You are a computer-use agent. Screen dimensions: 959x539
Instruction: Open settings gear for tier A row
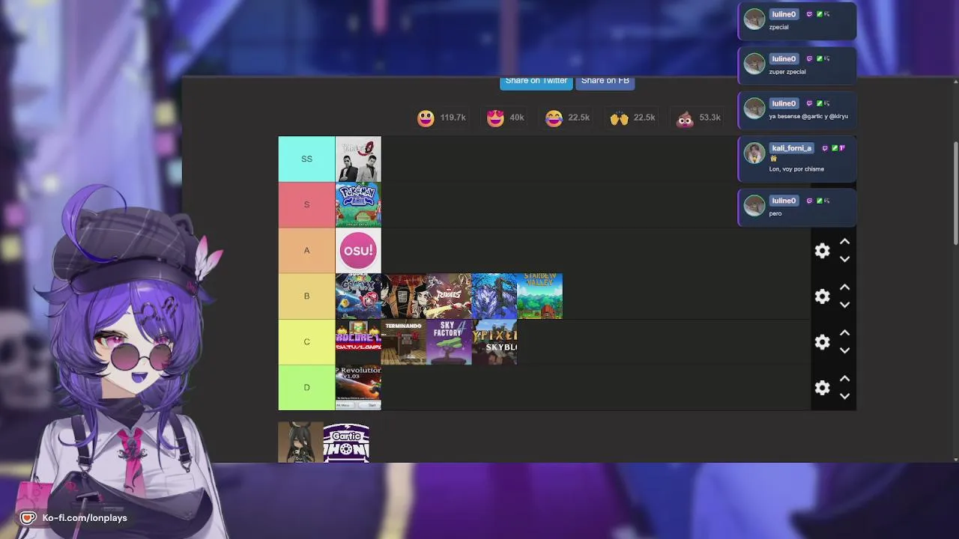(x=822, y=251)
